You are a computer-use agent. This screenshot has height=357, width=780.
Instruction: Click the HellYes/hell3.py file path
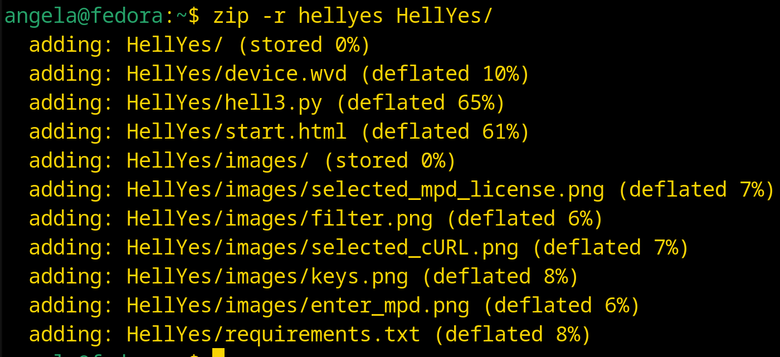click(x=225, y=103)
